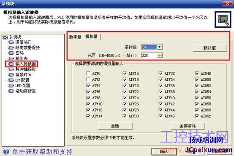Click the 全选 button
Viewport: 234px width, 156px height.
tap(115, 126)
